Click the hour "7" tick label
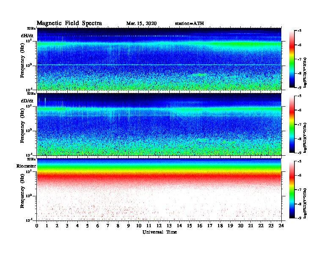335x259 pixels. [108, 226]
